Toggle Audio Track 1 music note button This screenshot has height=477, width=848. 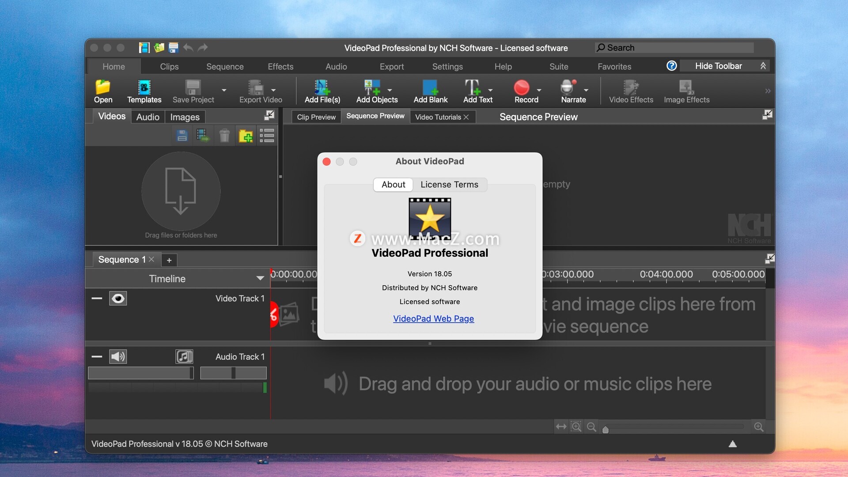coord(184,356)
